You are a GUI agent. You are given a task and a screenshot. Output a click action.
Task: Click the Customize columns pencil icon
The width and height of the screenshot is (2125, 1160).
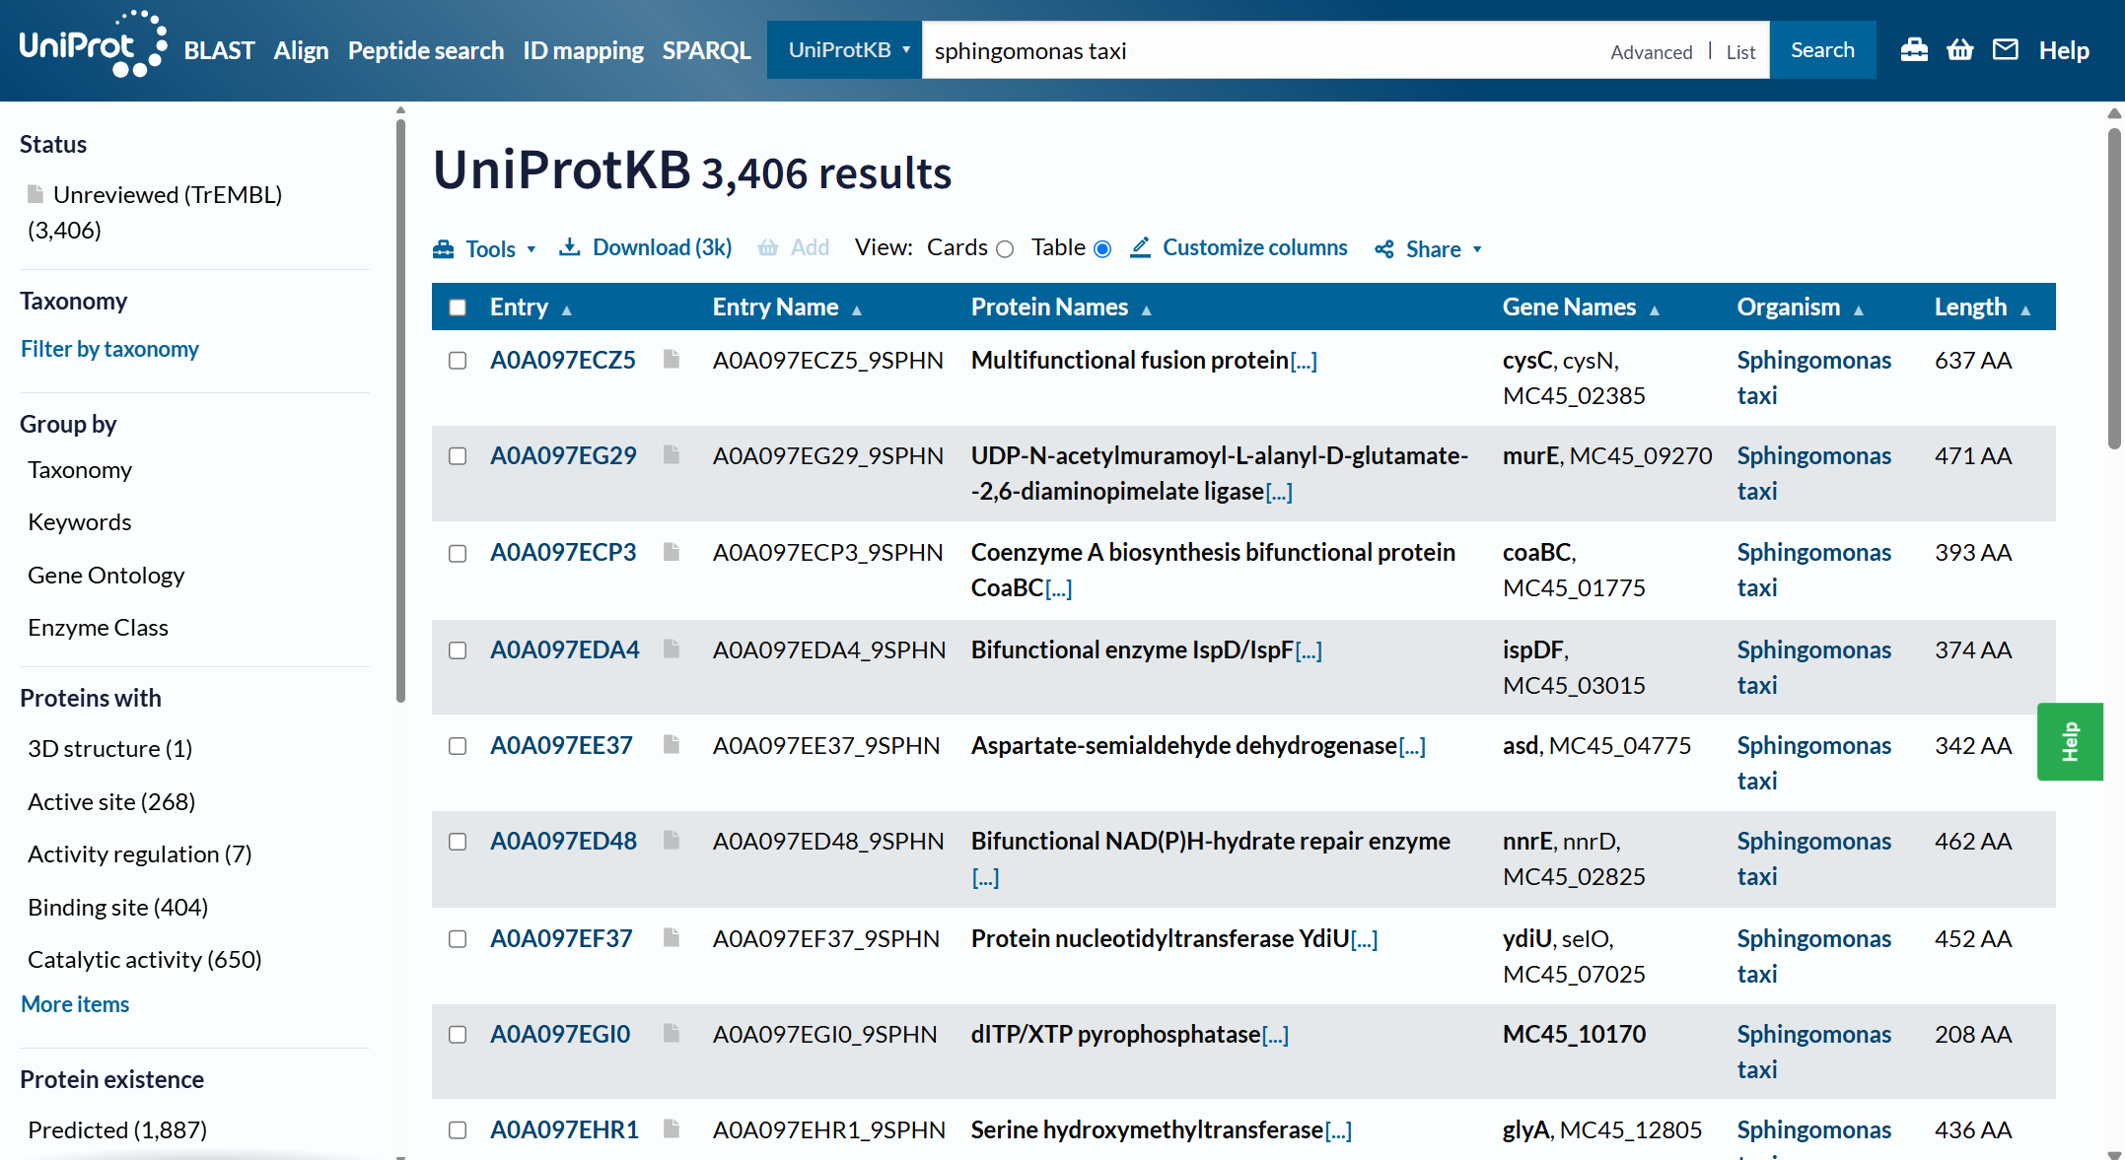tap(1140, 247)
